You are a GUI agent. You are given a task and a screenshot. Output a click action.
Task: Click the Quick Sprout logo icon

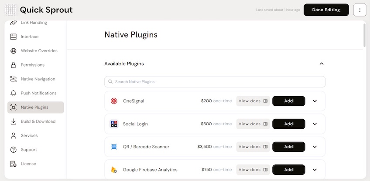(x=10, y=10)
